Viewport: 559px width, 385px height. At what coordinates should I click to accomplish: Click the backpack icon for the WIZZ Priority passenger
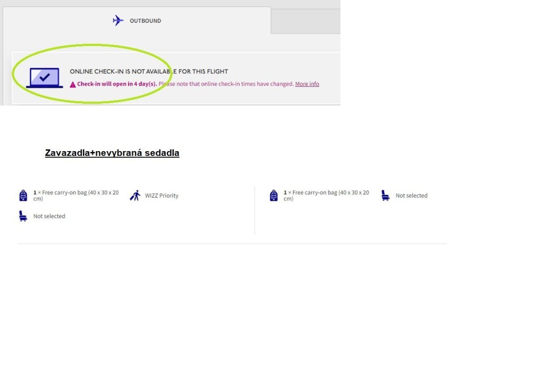coord(23,196)
